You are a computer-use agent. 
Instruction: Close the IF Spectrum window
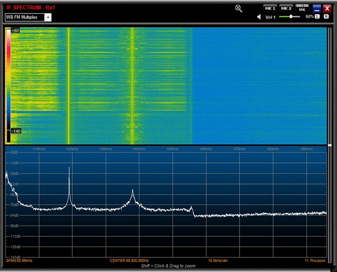coord(327,8)
